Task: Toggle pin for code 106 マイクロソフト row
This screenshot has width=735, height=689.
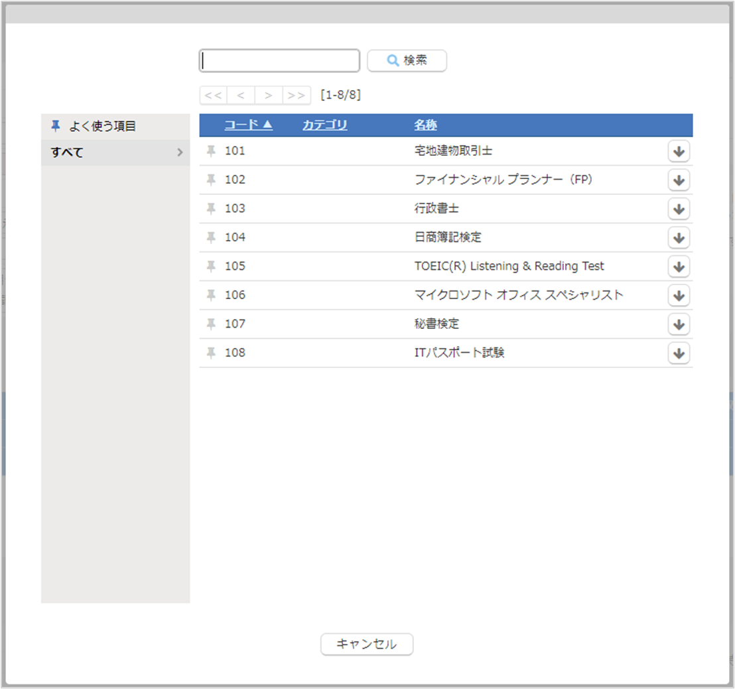Action: pos(211,295)
